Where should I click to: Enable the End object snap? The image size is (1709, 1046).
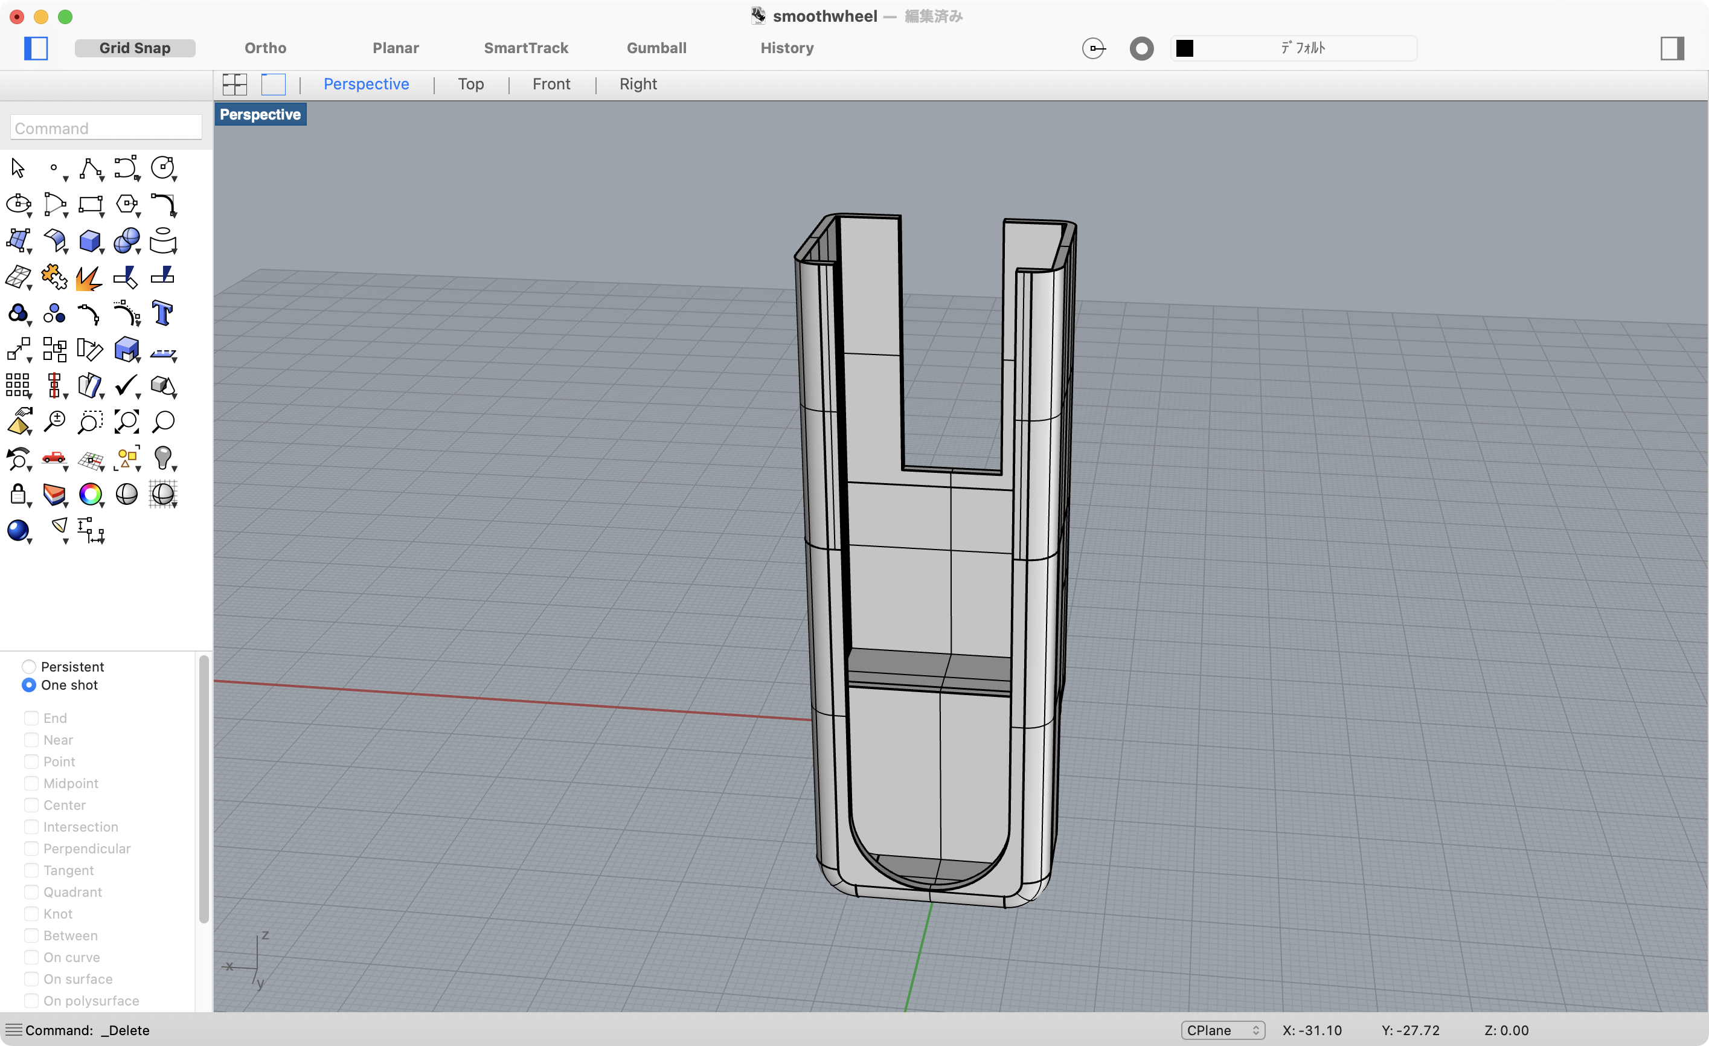click(x=31, y=718)
